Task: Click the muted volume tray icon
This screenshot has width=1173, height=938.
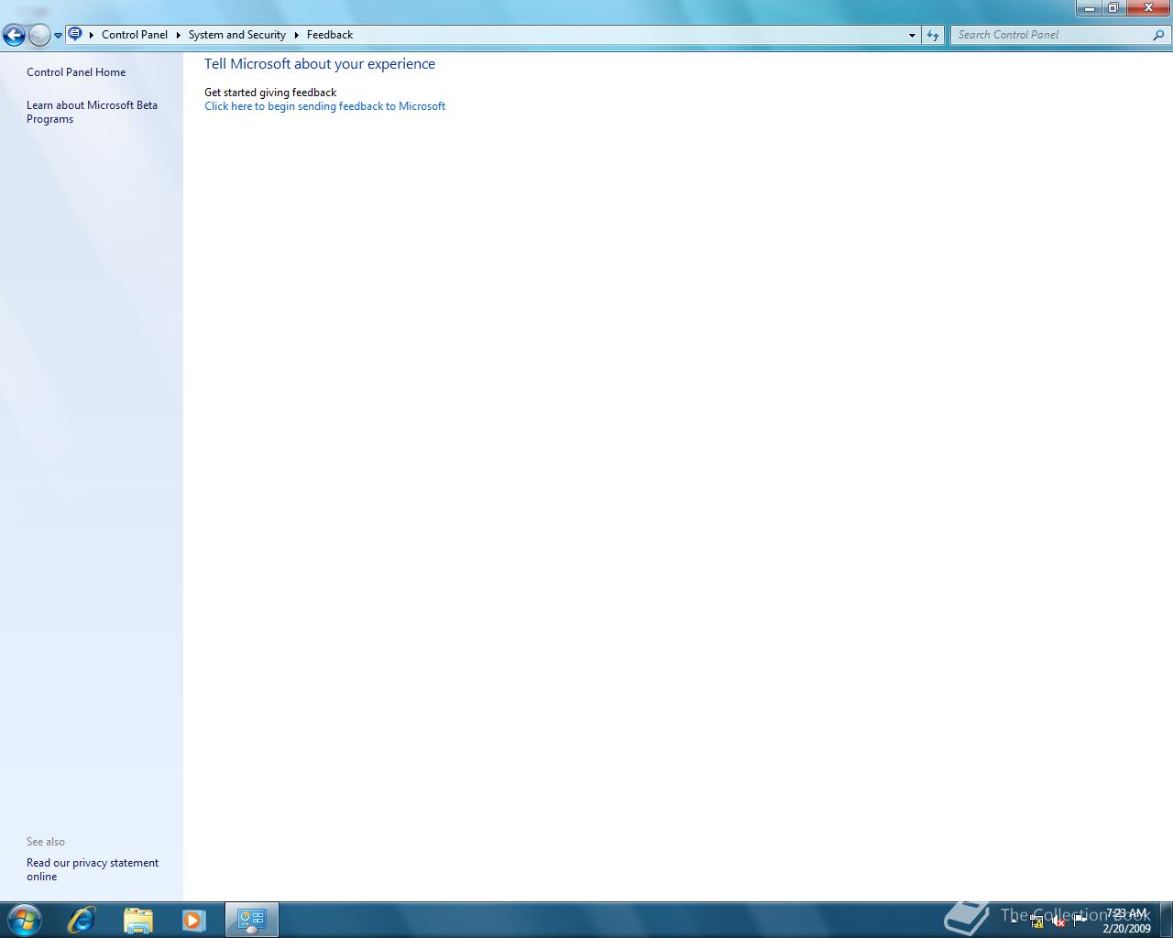Action: 1058,921
